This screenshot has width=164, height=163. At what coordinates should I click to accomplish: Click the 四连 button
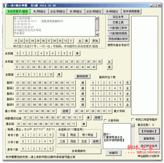tap(73, 141)
